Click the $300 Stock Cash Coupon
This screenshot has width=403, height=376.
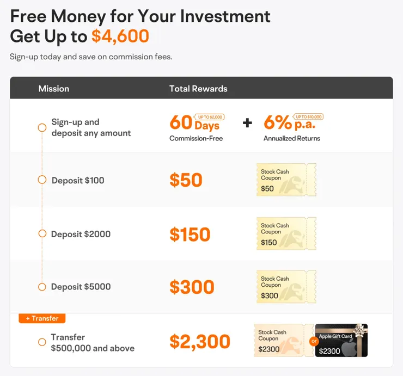tap(286, 287)
